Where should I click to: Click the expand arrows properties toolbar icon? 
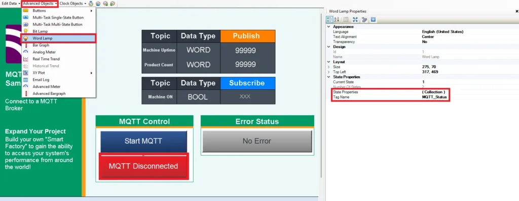click(x=355, y=20)
